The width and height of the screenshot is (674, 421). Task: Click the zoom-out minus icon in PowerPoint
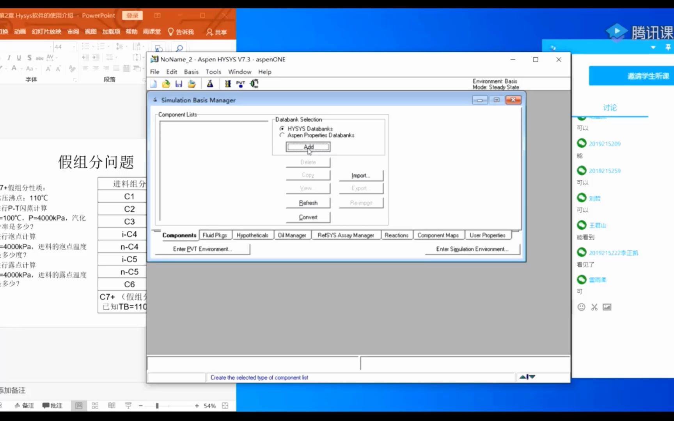click(141, 406)
